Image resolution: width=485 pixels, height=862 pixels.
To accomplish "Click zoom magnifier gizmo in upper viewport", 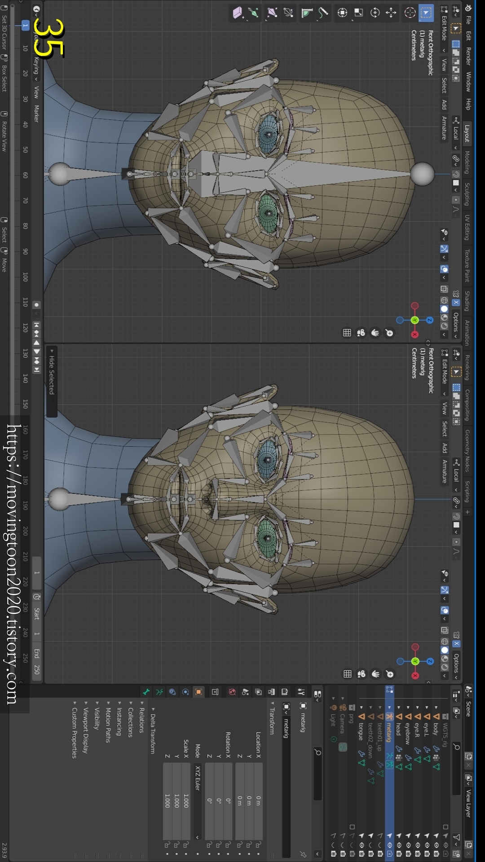I will pos(389,333).
